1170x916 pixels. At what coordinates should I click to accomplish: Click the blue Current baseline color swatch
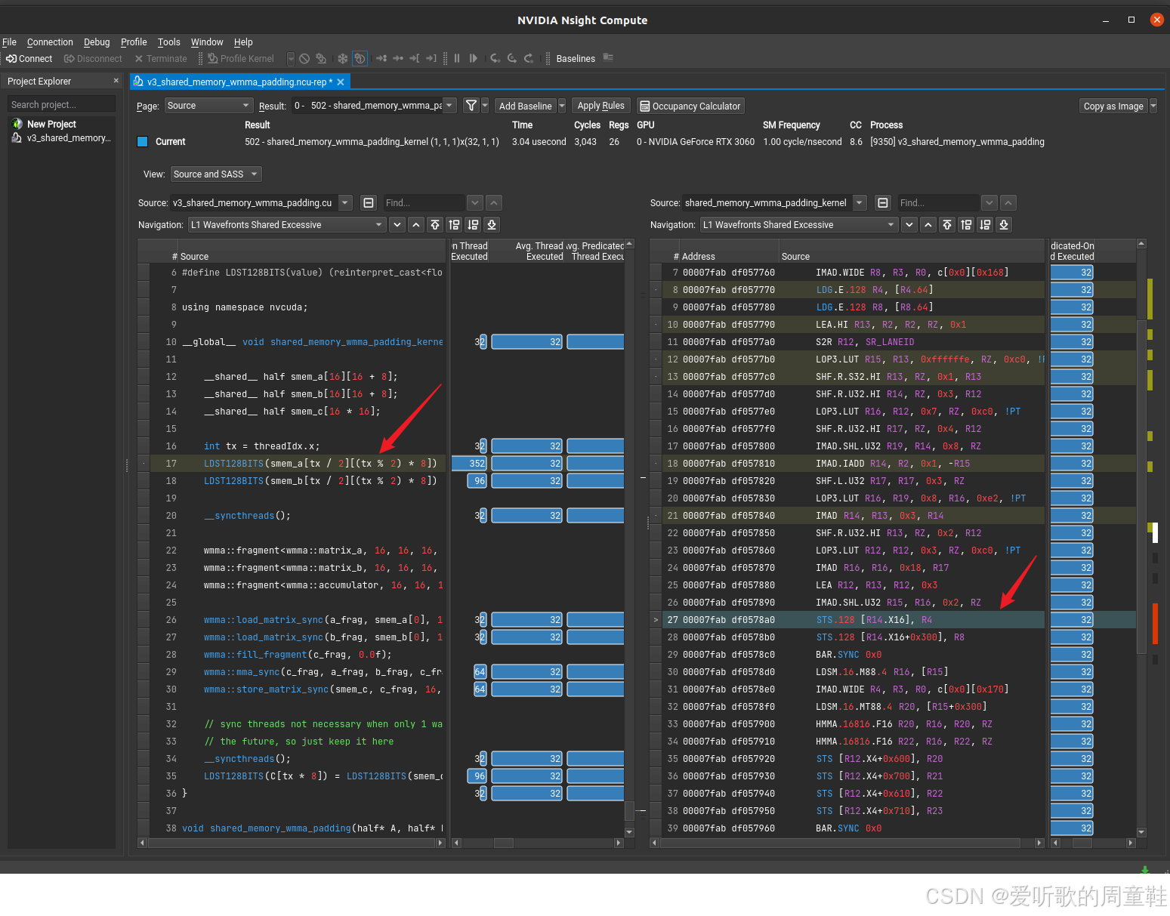[142, 142]
